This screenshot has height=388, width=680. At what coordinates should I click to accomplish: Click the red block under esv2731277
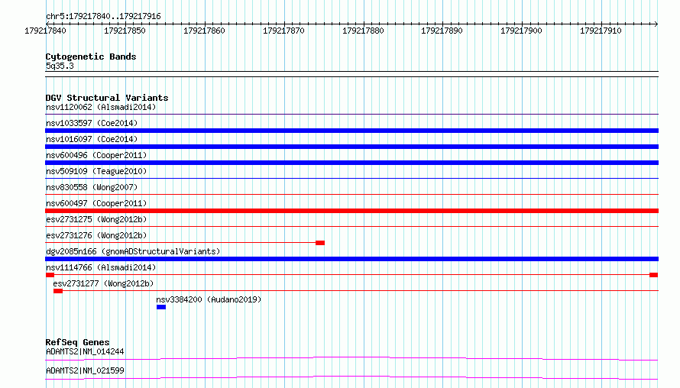pos(58,291)
